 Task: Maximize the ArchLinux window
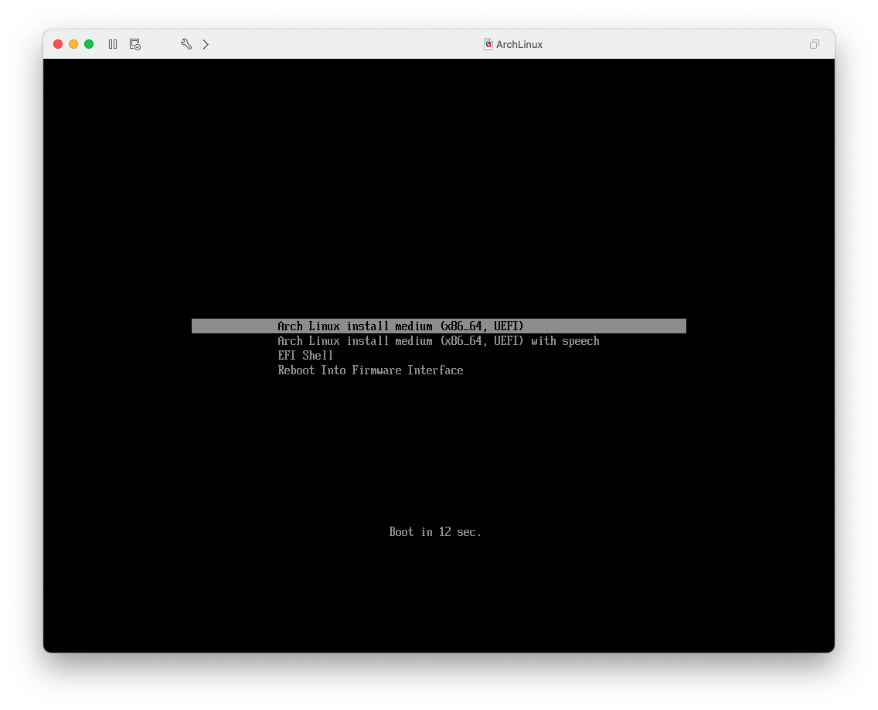[89, 44]
